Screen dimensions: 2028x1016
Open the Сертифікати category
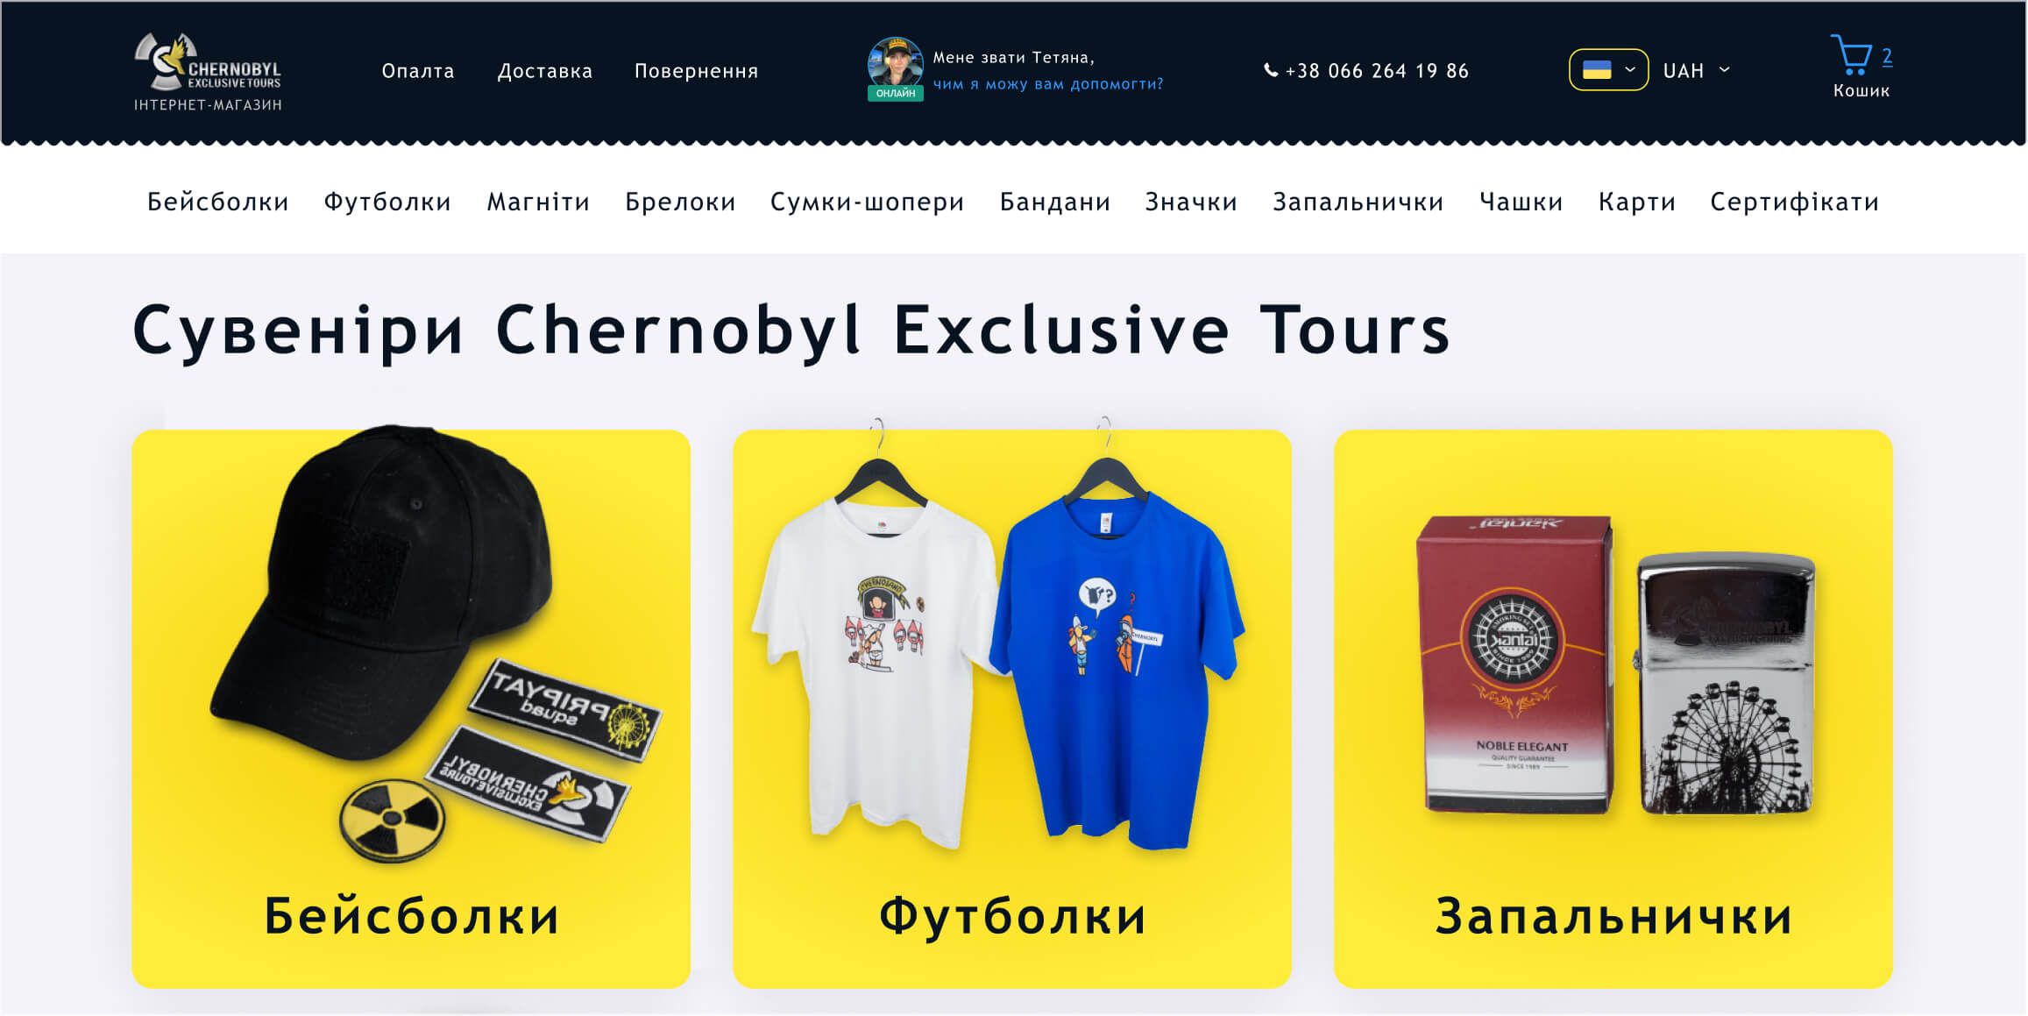[x=1794, y=202]
